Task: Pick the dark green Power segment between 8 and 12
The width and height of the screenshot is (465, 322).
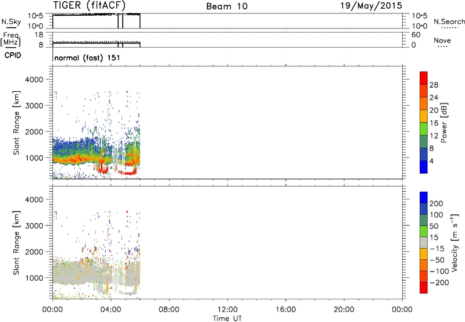Action: click(424, 142)
